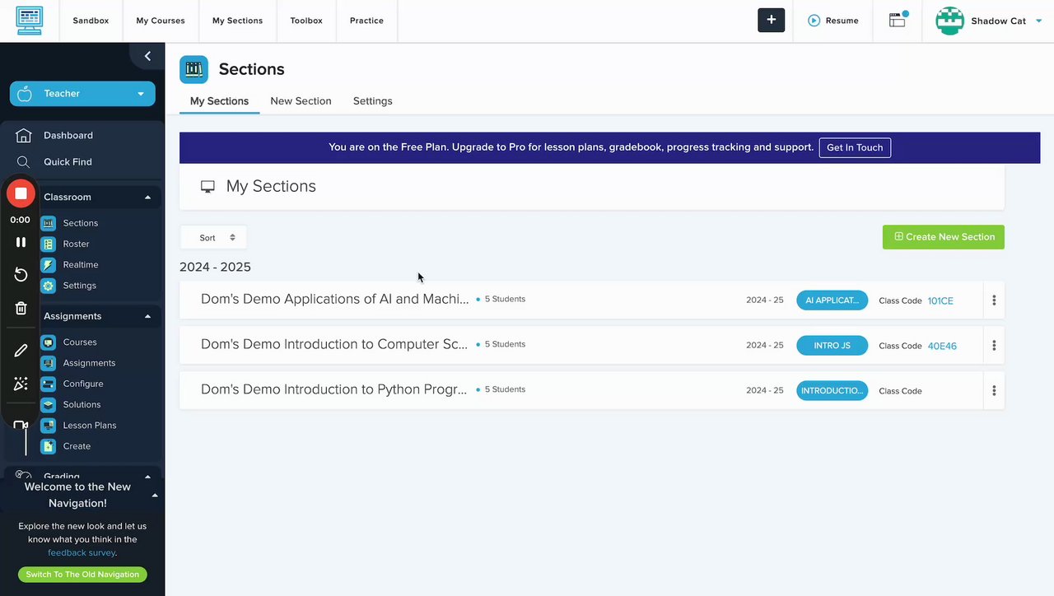Image resolution: width=1054 pixels, height=596 pixels.
Task: Collapse the sidebar with the chevron
Action: click(x=147, y=56)
